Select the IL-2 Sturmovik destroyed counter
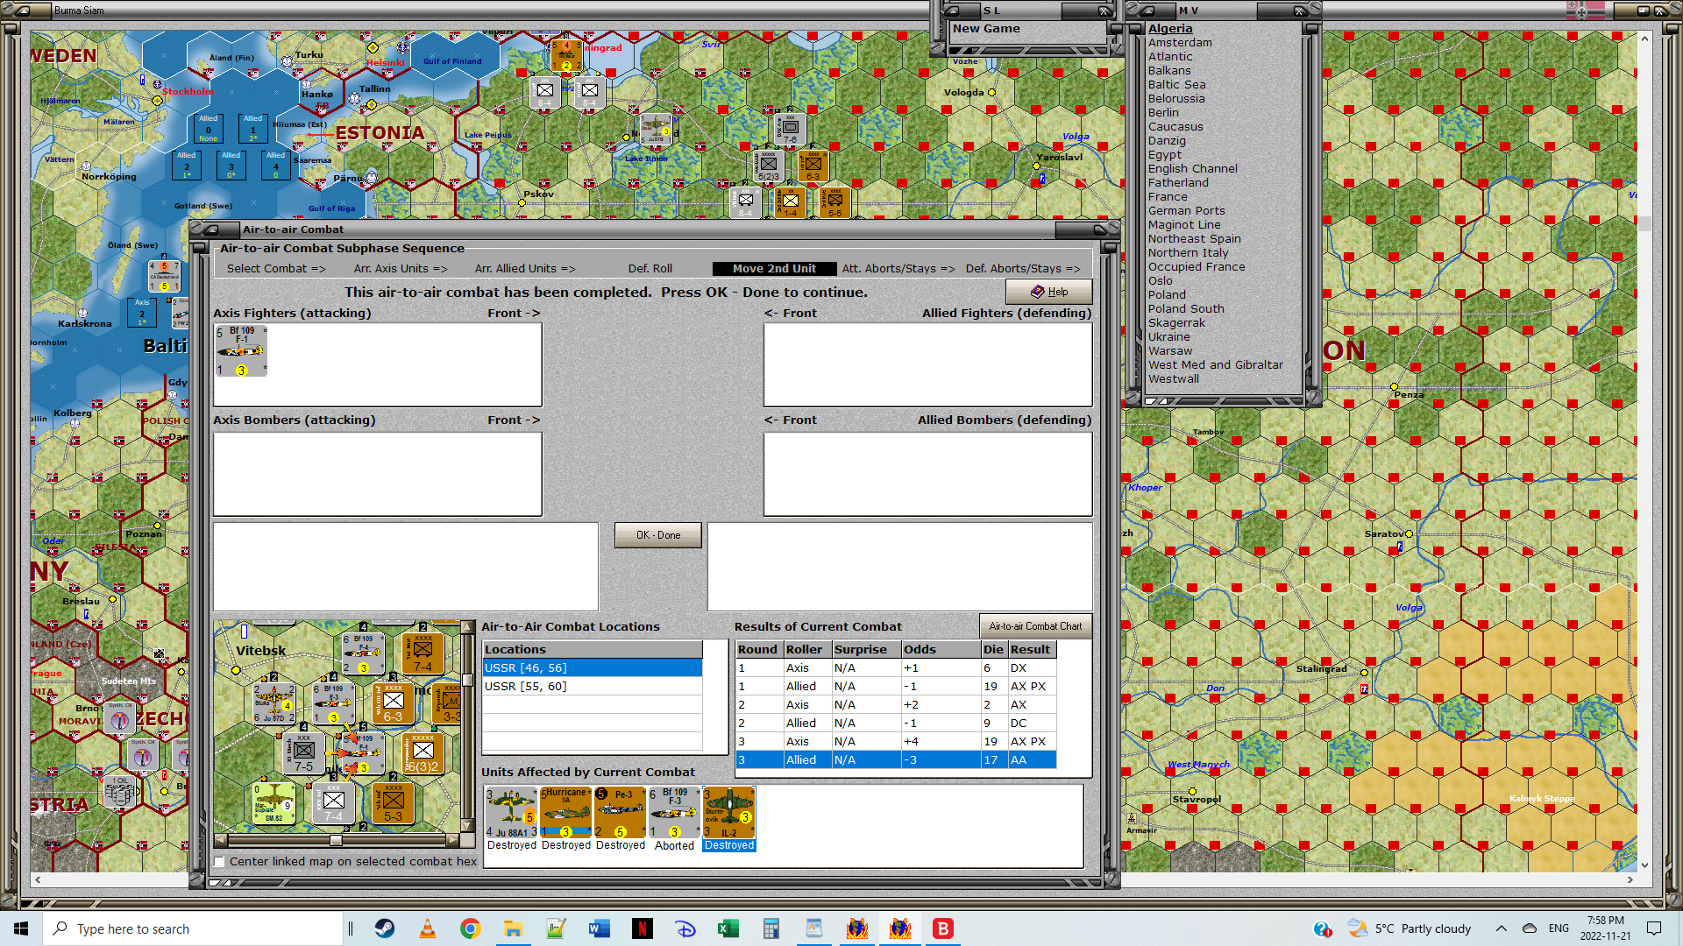This screenshot has width=1683, height=946. 728,812
